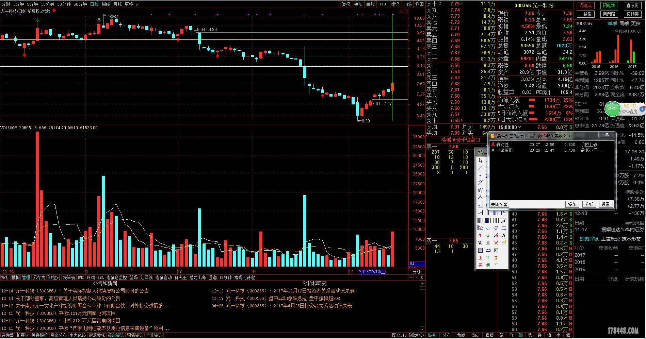Select the rectangle drawing tool in palette
The width and height of the screenshot is (646, 339).
click(x=504, y=227)
